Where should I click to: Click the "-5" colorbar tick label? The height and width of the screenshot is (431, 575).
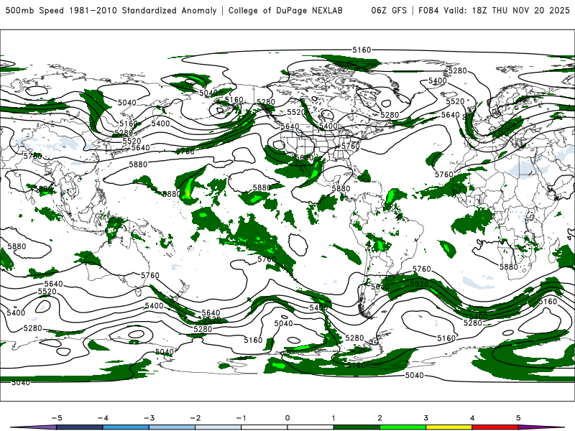point(57,418)
